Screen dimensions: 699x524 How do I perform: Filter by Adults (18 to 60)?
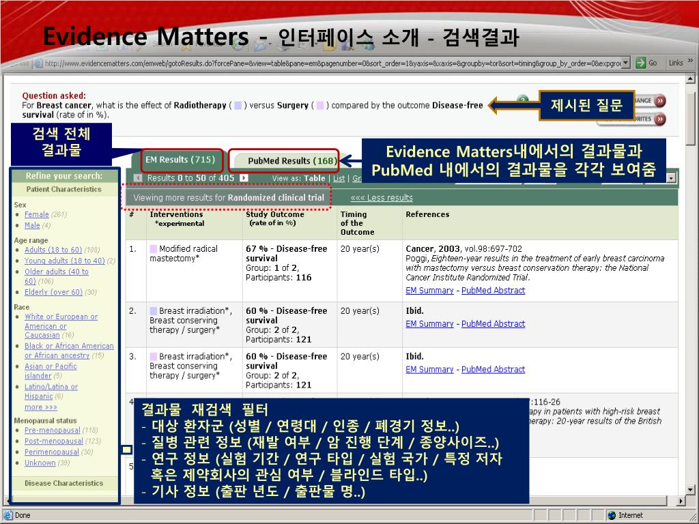pyautogui.click(x=53, y=250)
